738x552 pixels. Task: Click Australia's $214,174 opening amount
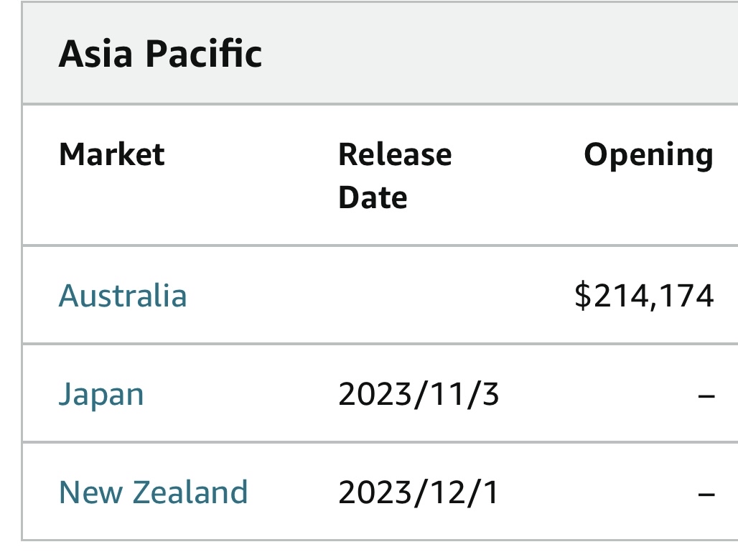click(644, 296)
